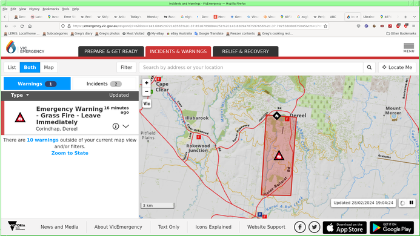
Task: Expand the Grass Fire warning chevron
Action: pyautogui.click(x=125, y=126)
